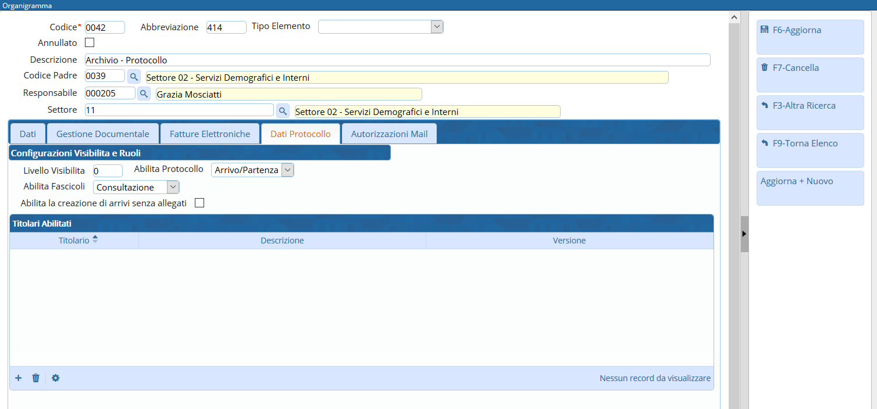Expand the Abilita Protocollo dropdown
877x409 pixels.
(287, 170)
